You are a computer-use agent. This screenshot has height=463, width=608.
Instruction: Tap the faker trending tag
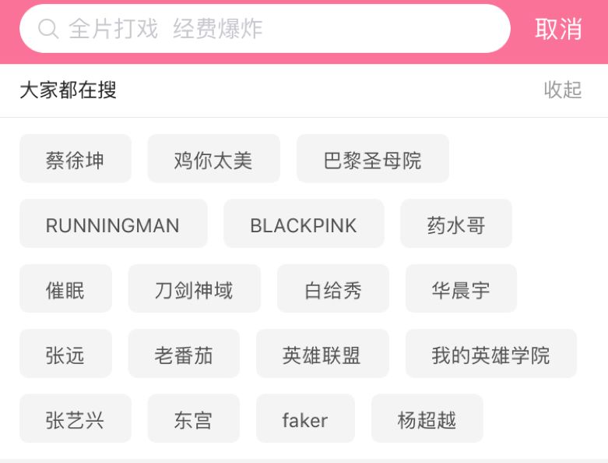[x=305, y=420]
